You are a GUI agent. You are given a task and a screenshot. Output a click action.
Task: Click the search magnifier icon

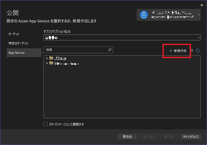[110, 50]
